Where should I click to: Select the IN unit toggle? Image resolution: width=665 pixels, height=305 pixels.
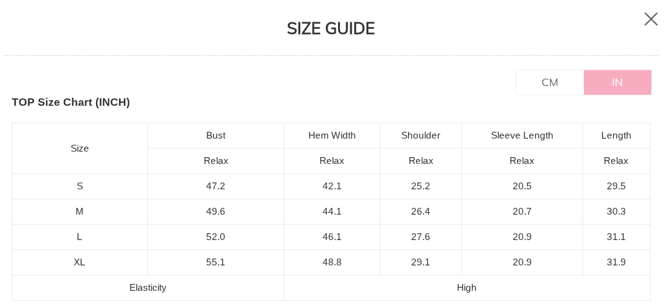(x=617, y=82)
